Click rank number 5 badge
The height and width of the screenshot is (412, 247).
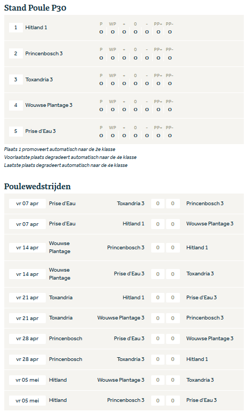point(16,131)
